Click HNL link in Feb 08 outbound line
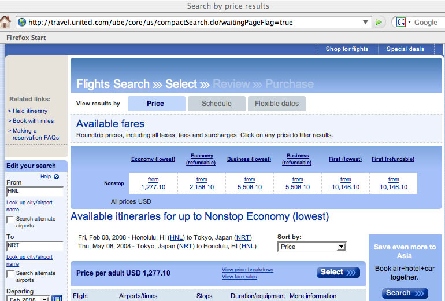Viewport: 445px width, 301px height. [176, 238]
